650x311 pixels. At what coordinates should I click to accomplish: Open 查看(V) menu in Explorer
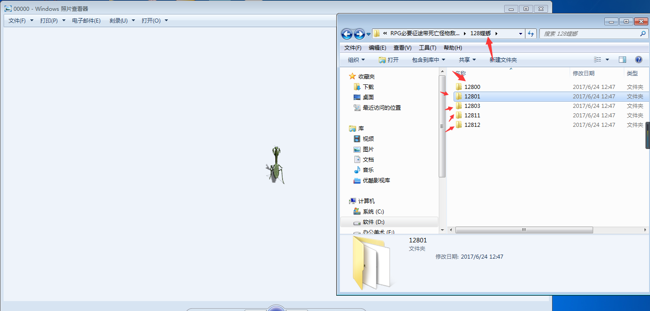pos(402,48)
